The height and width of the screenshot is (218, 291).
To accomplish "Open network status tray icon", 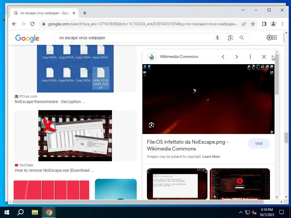I will click(x=248, y=212).
